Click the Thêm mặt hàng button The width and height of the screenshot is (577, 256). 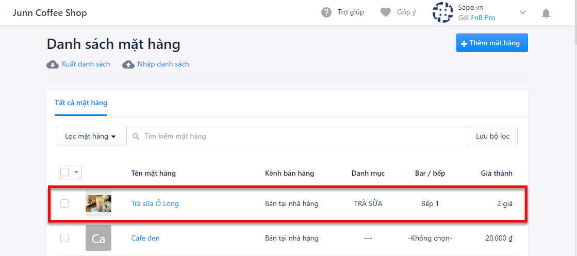click(492, 43)
